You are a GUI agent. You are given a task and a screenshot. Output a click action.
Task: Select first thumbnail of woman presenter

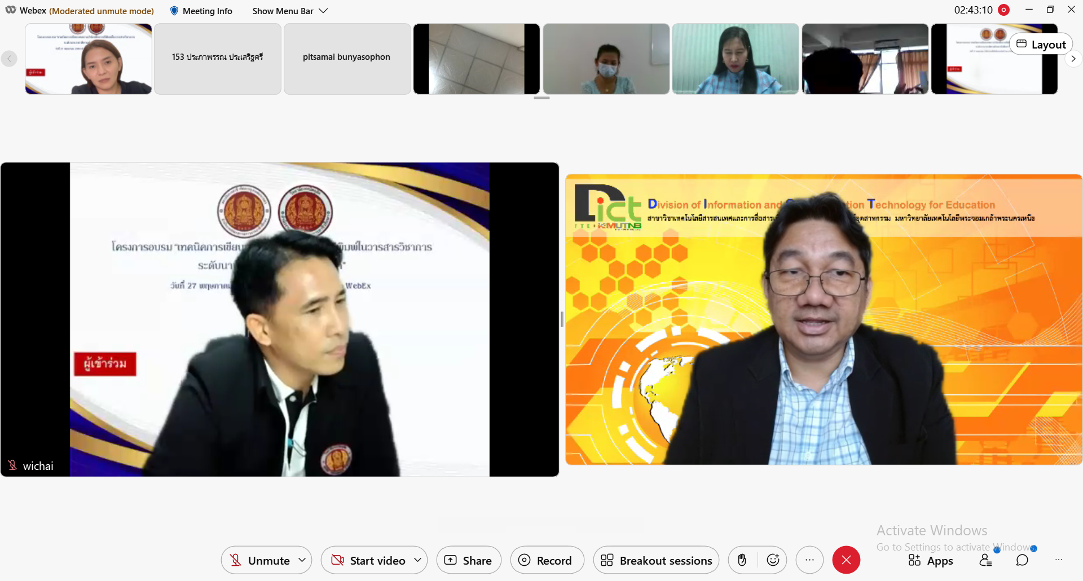[89, 59]
